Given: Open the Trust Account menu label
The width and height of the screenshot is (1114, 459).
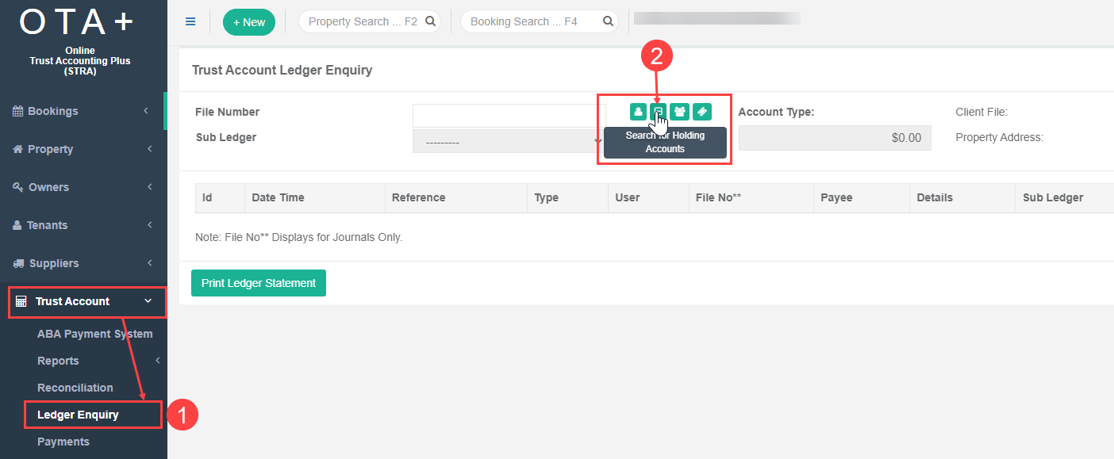Looking at the screenshot, I should pyautogui.click(x=73, y=301).
